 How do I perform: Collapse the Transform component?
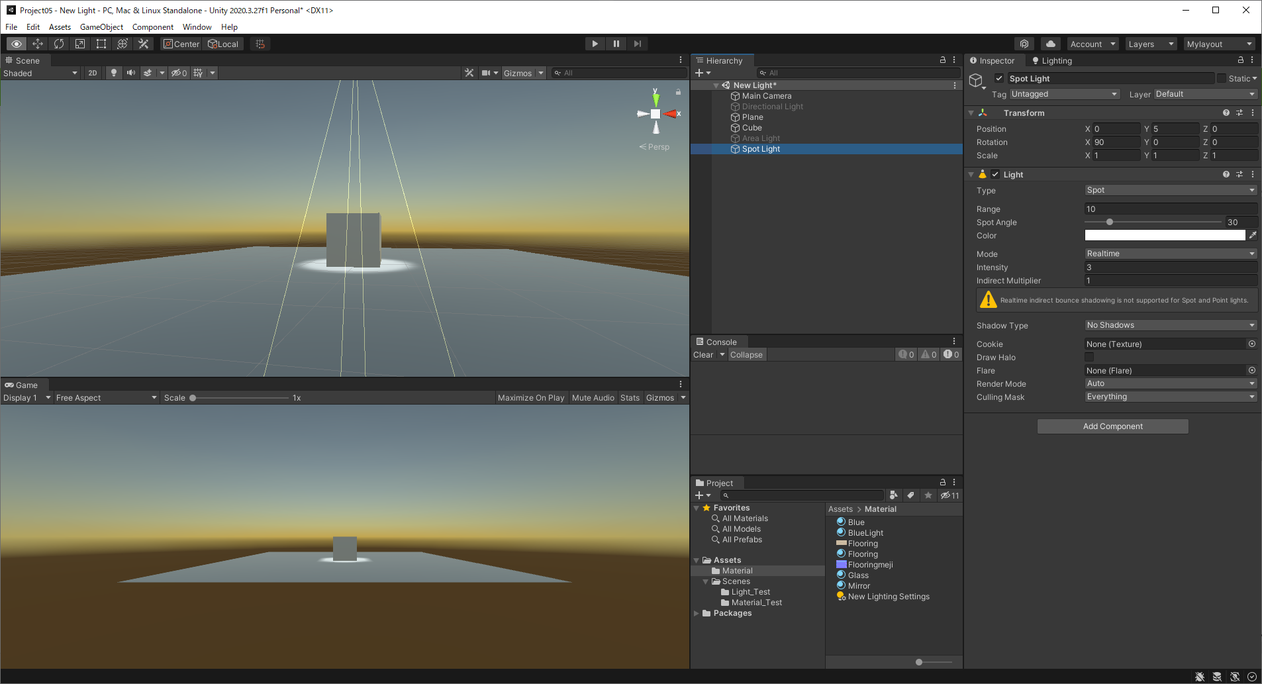point(971,113)
